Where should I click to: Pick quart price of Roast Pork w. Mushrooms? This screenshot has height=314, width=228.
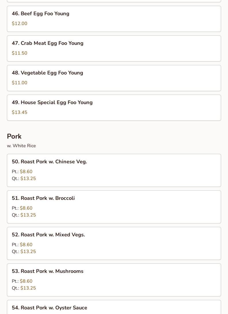28,288
